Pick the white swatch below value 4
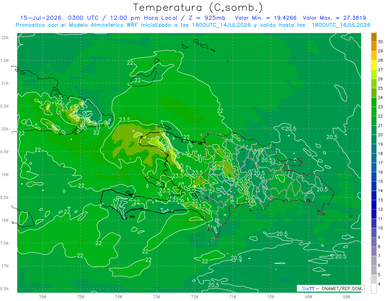The width and height of the screenshot is (389, 301). (374, 289)
